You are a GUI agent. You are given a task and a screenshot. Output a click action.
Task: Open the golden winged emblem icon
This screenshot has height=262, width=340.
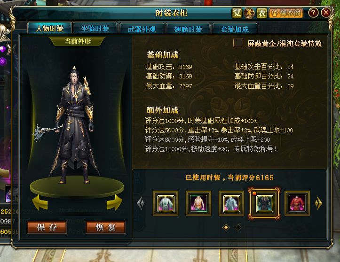pos(249,13)
